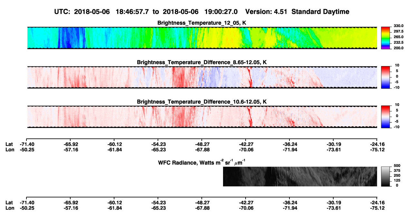The image size is (419, 215).
Task: Click longitude '-67.88' on the lower axis
Action: click(x=202, y=208)
